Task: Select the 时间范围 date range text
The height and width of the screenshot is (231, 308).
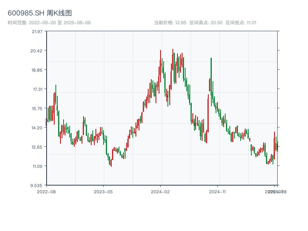Action: 49,23
